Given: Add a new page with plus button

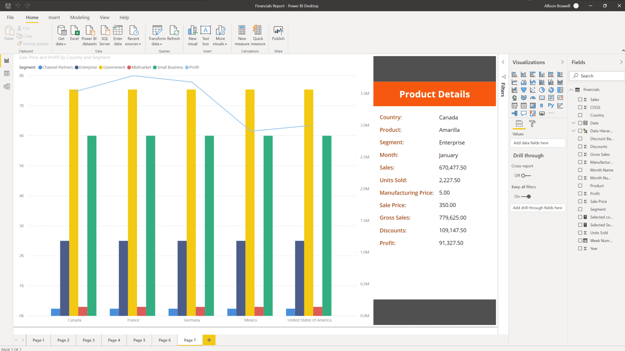Looking at the screenshot, I should click(x=209, y=340).
